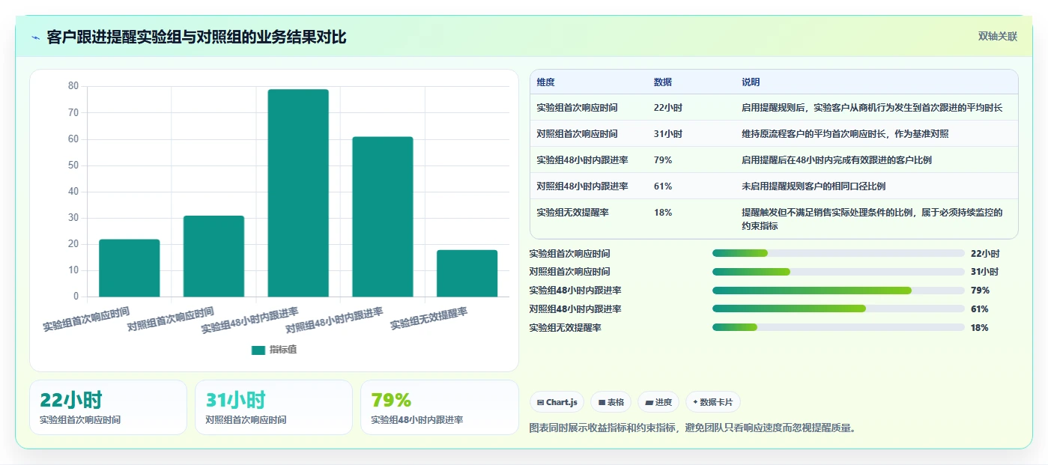Toggle the 指标值 legend color box
The width and height of the screenshot is (1048, 465).
pyautogui.click(x=258, y=350)
